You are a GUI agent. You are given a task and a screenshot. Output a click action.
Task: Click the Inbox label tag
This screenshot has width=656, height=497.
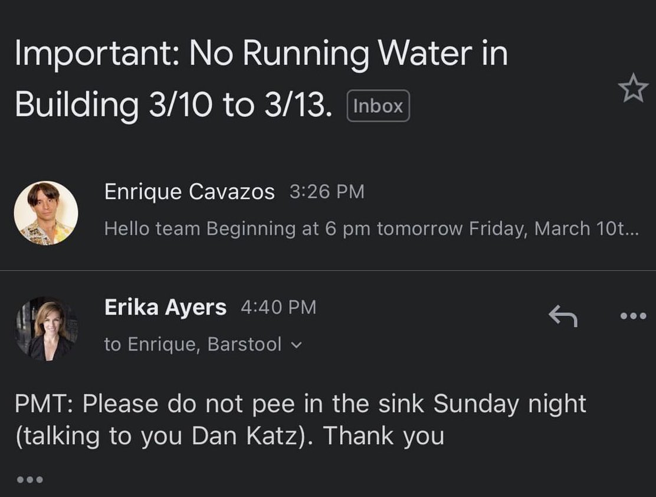pyautogui.click(x=378, y=106)
